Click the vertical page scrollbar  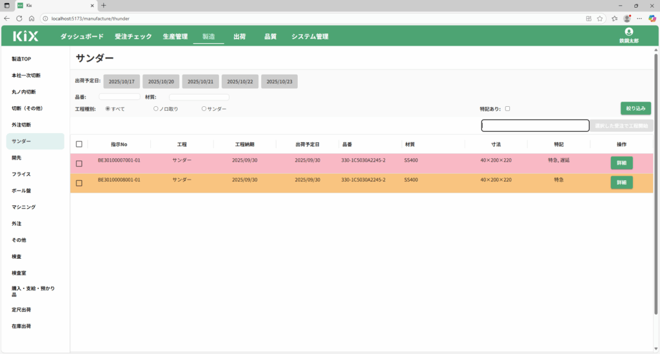point(656,193)
